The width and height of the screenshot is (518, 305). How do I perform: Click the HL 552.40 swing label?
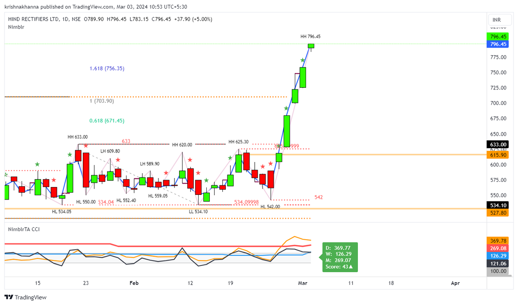coord(126,200)
